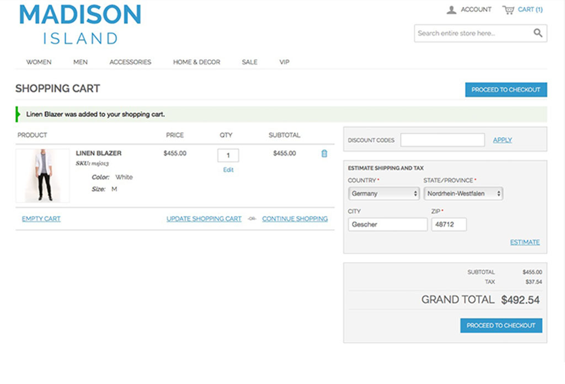Empty the shopping cart
Image resolution: width=565 pixels, height=384 pixels.
[41, 219]
